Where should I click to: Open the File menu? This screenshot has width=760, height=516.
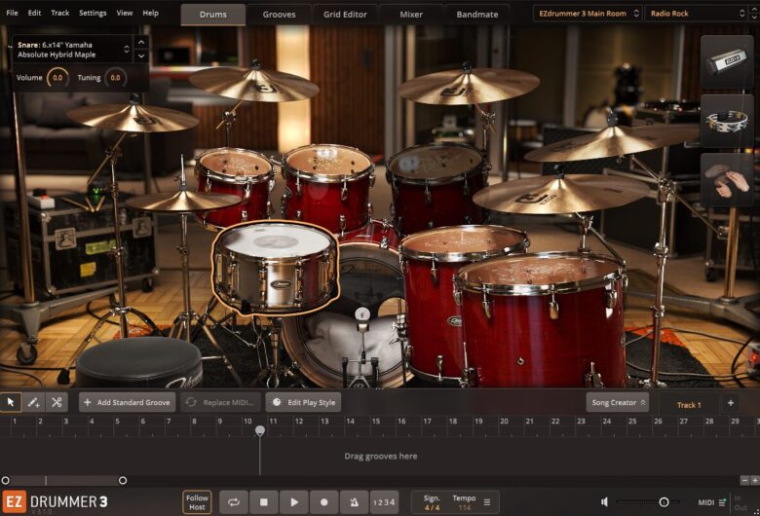point(12,13)
